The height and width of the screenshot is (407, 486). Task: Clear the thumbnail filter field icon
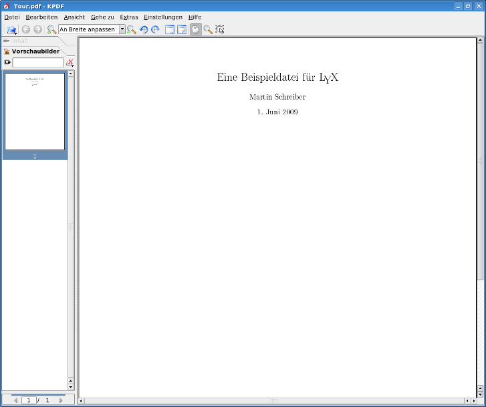pos(7,62)
